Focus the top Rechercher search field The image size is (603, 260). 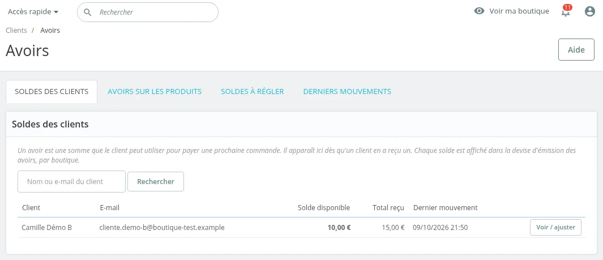coord(148,12)
